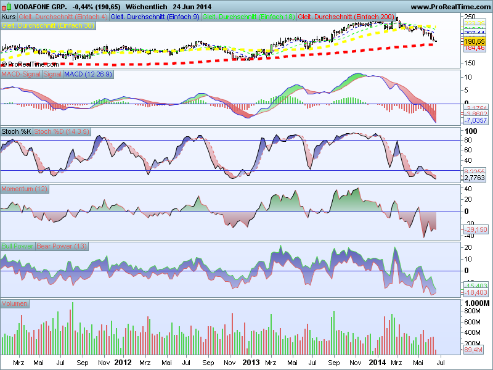Screen dimensions: 493x370
Task: Click the 100 stochastic axis label
Action: [471, 131]
